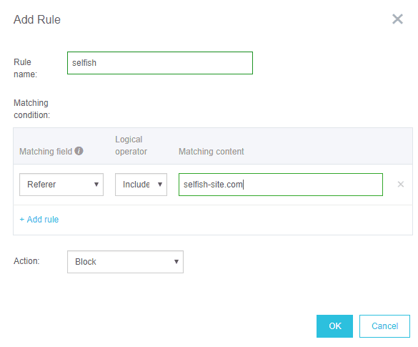Confirm the rule with the OK button

click(x=334, y=326)
